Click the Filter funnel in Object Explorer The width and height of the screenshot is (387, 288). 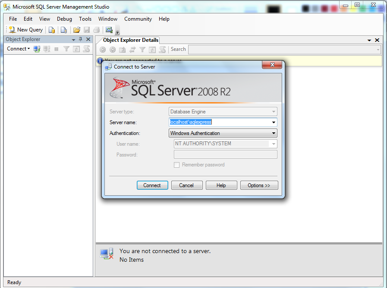66,49
